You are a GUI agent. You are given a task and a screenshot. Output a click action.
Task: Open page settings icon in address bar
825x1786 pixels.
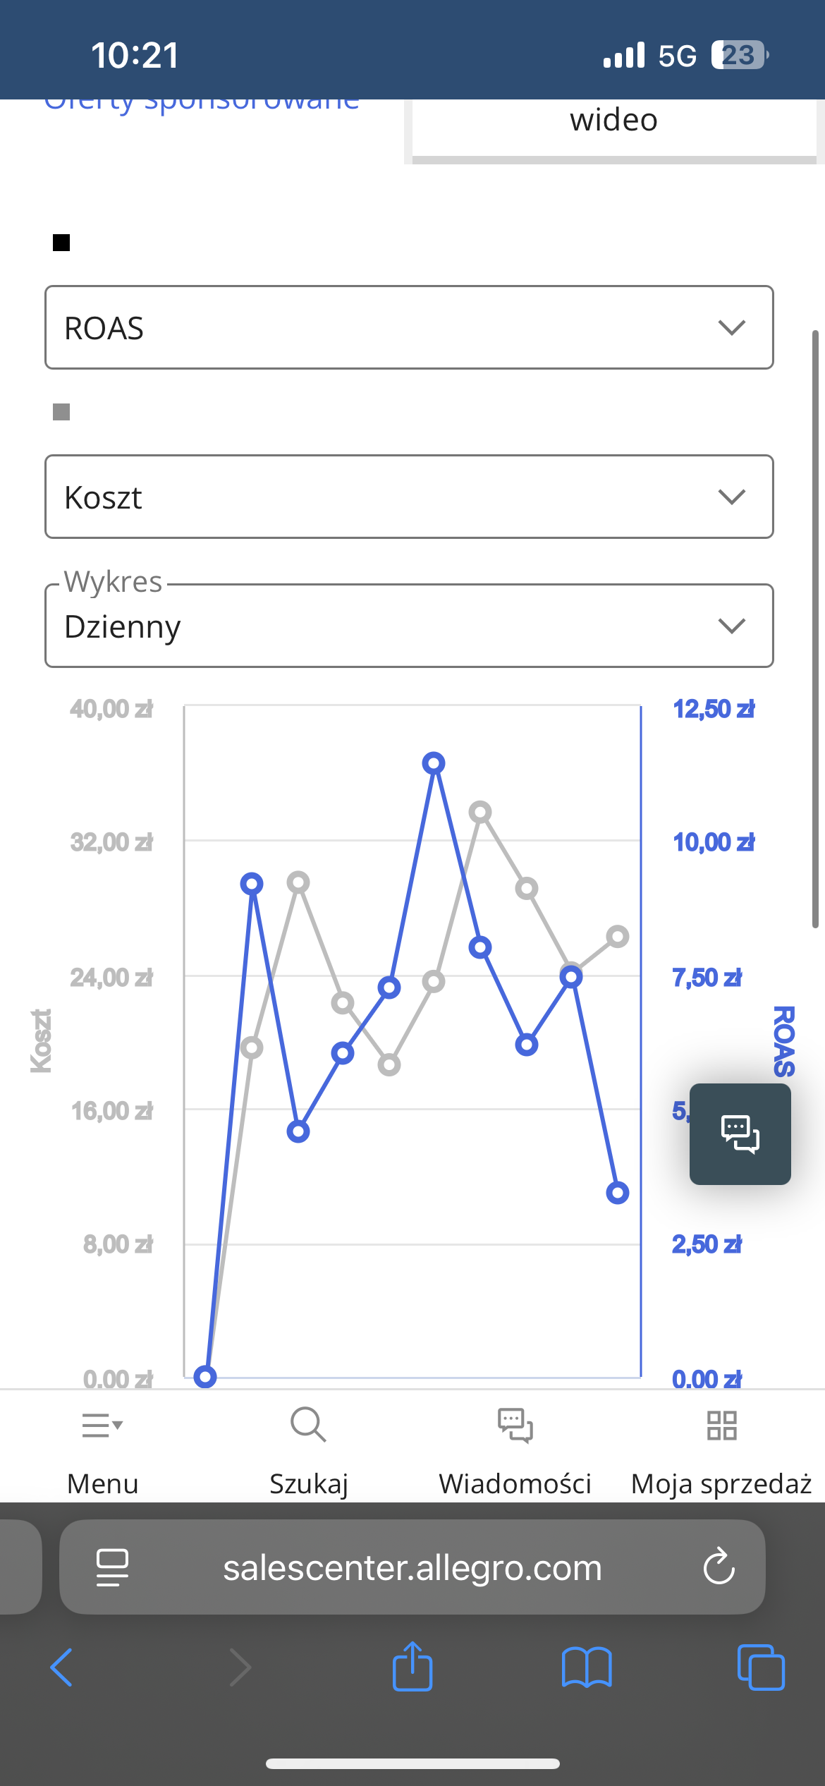point(112,1567)
